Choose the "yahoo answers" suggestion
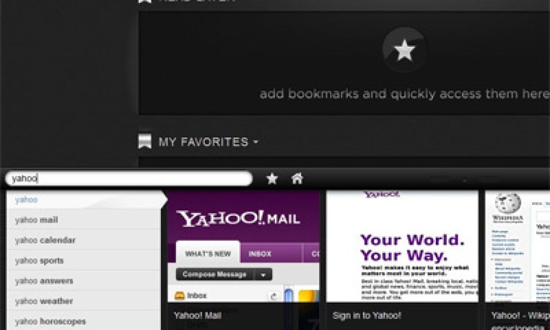Image resolution: width=550 pixels, height=330 pixels. [x=84, y=281]
